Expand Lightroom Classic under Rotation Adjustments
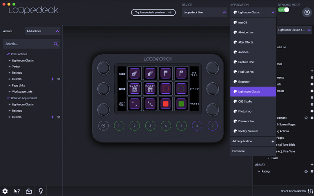314x196 pixels. pos(9,104)
